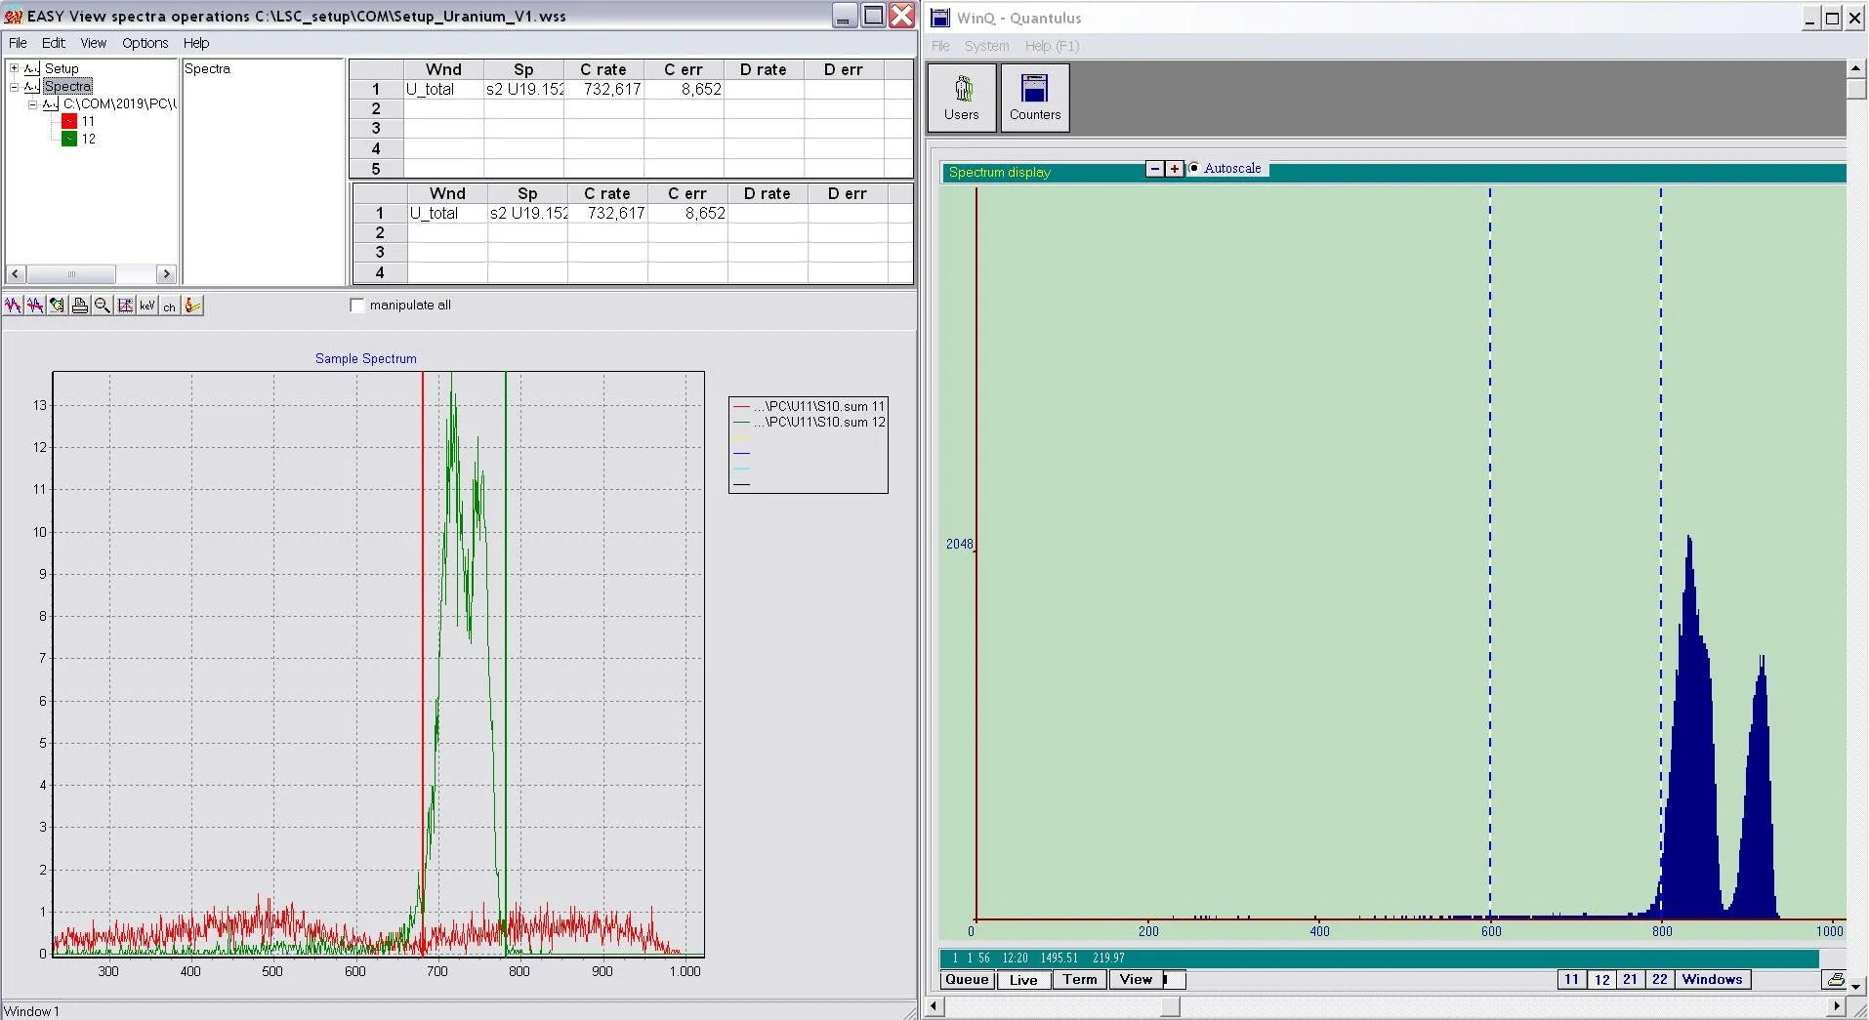Click WinQ horizontal scrollbar left arrow
Screen dimensions: 1869x1020
[934, 1006]
